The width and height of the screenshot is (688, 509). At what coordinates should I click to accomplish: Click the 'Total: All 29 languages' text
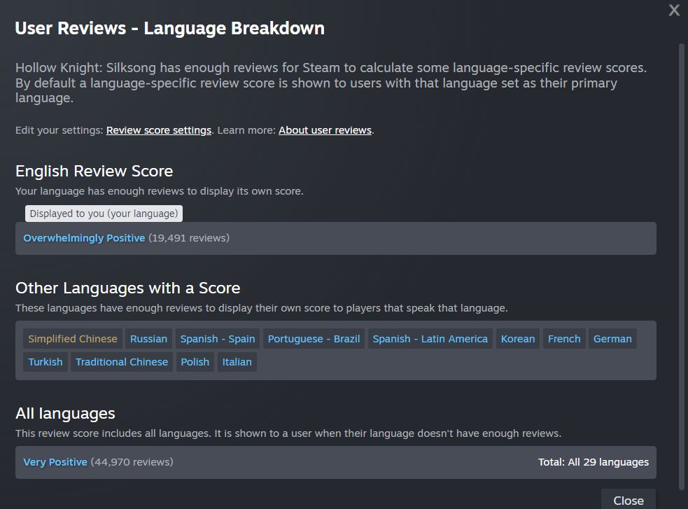coord(594,462)
